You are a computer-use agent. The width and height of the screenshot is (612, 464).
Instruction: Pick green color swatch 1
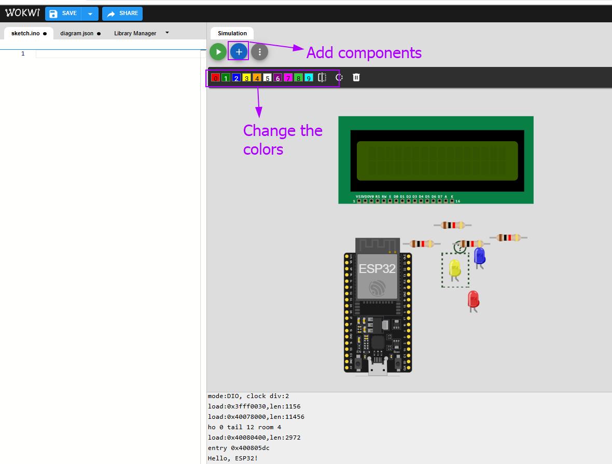click(x=226, y=78)
